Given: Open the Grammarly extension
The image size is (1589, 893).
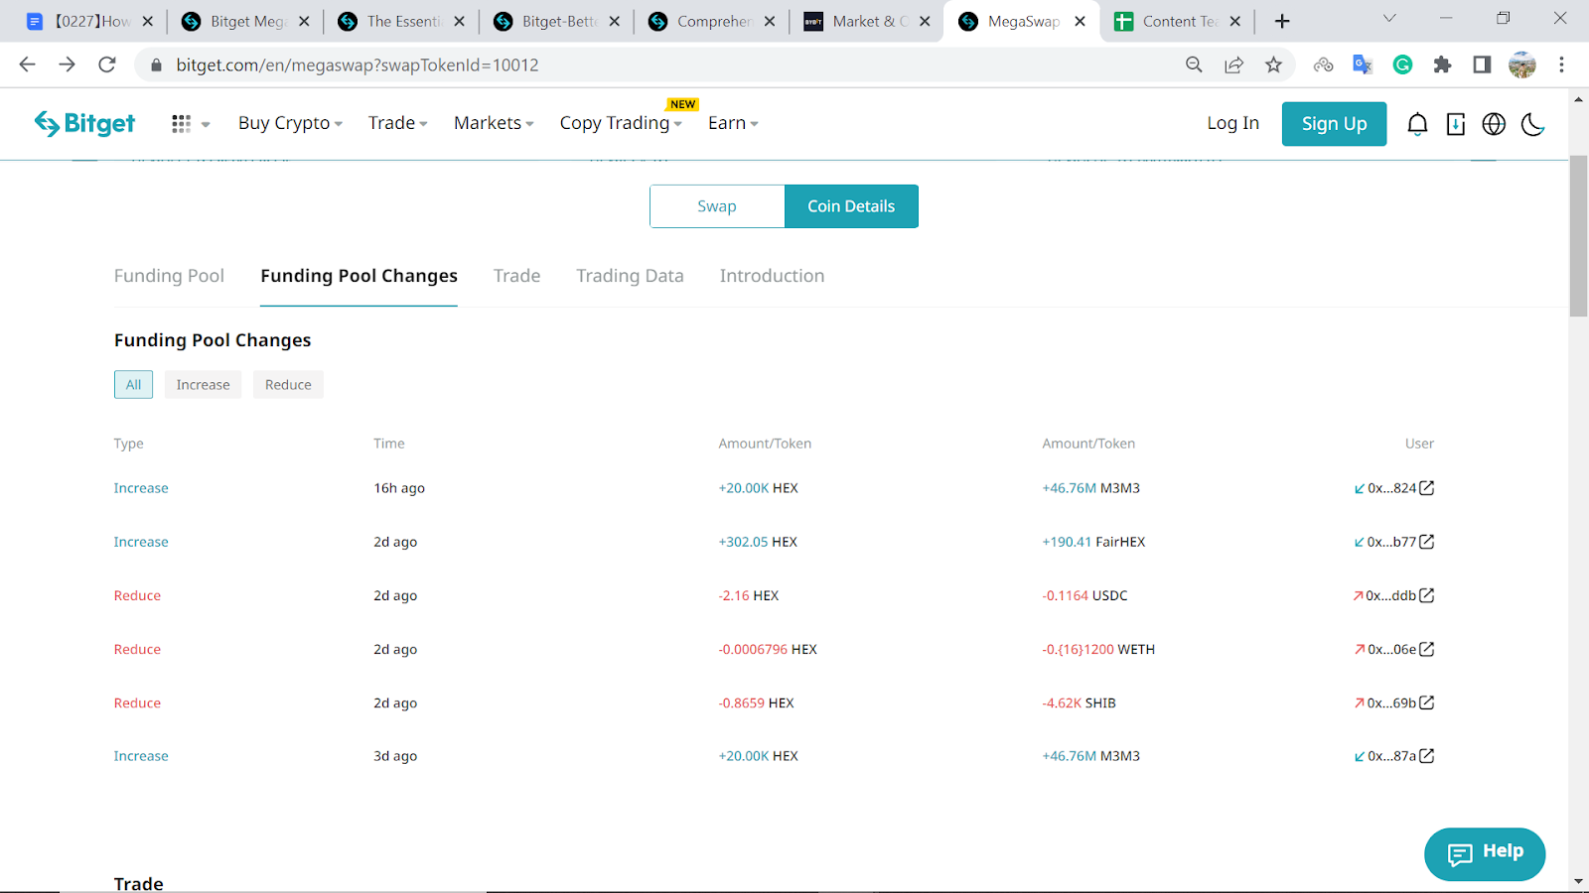Looking at the screenshot, I should pyautogui.click(x=1402, y=64).
